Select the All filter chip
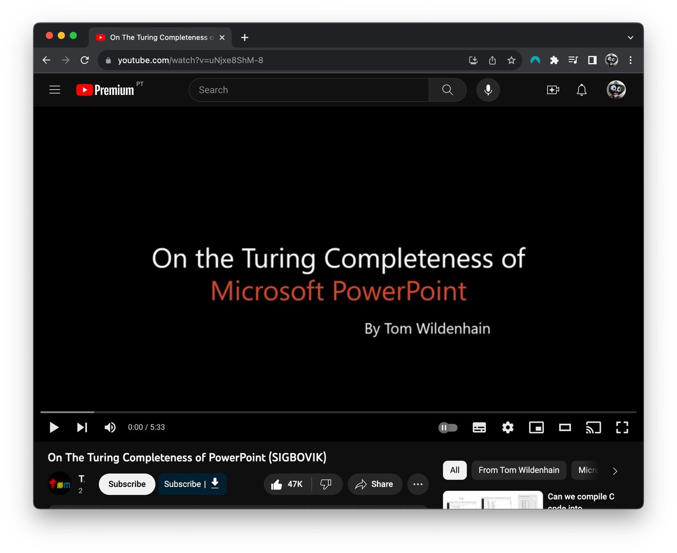Image resolution: width=677 pixels, height=553 pixels. pyautogui.click(x=455, y=470)
